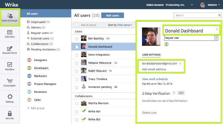Check the box for Donald Dashboard
Viewport: 223px width, 124px height.
(77, 47)
